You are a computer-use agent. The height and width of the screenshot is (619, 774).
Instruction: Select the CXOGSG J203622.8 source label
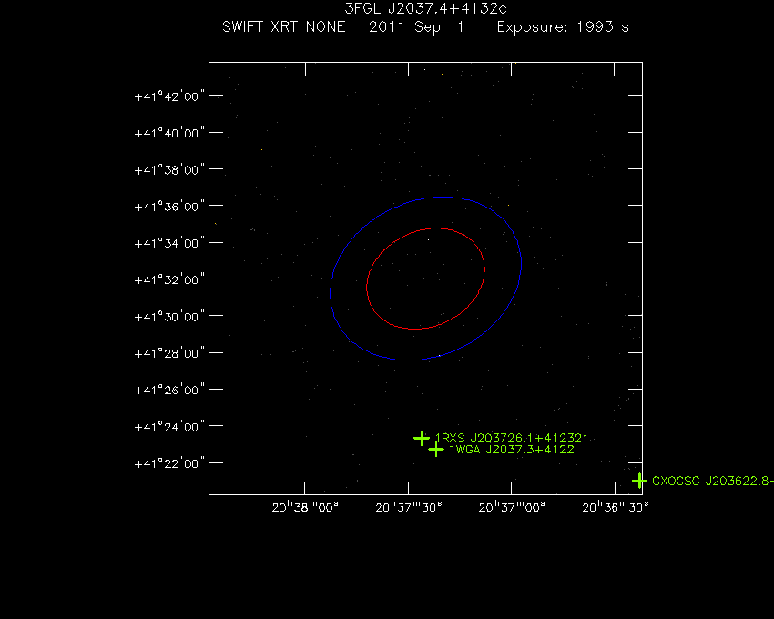(713, 481)
